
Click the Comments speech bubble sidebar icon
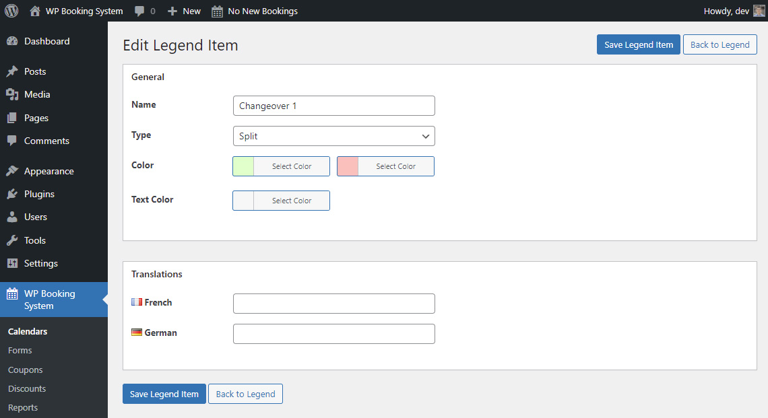(12, 141)
